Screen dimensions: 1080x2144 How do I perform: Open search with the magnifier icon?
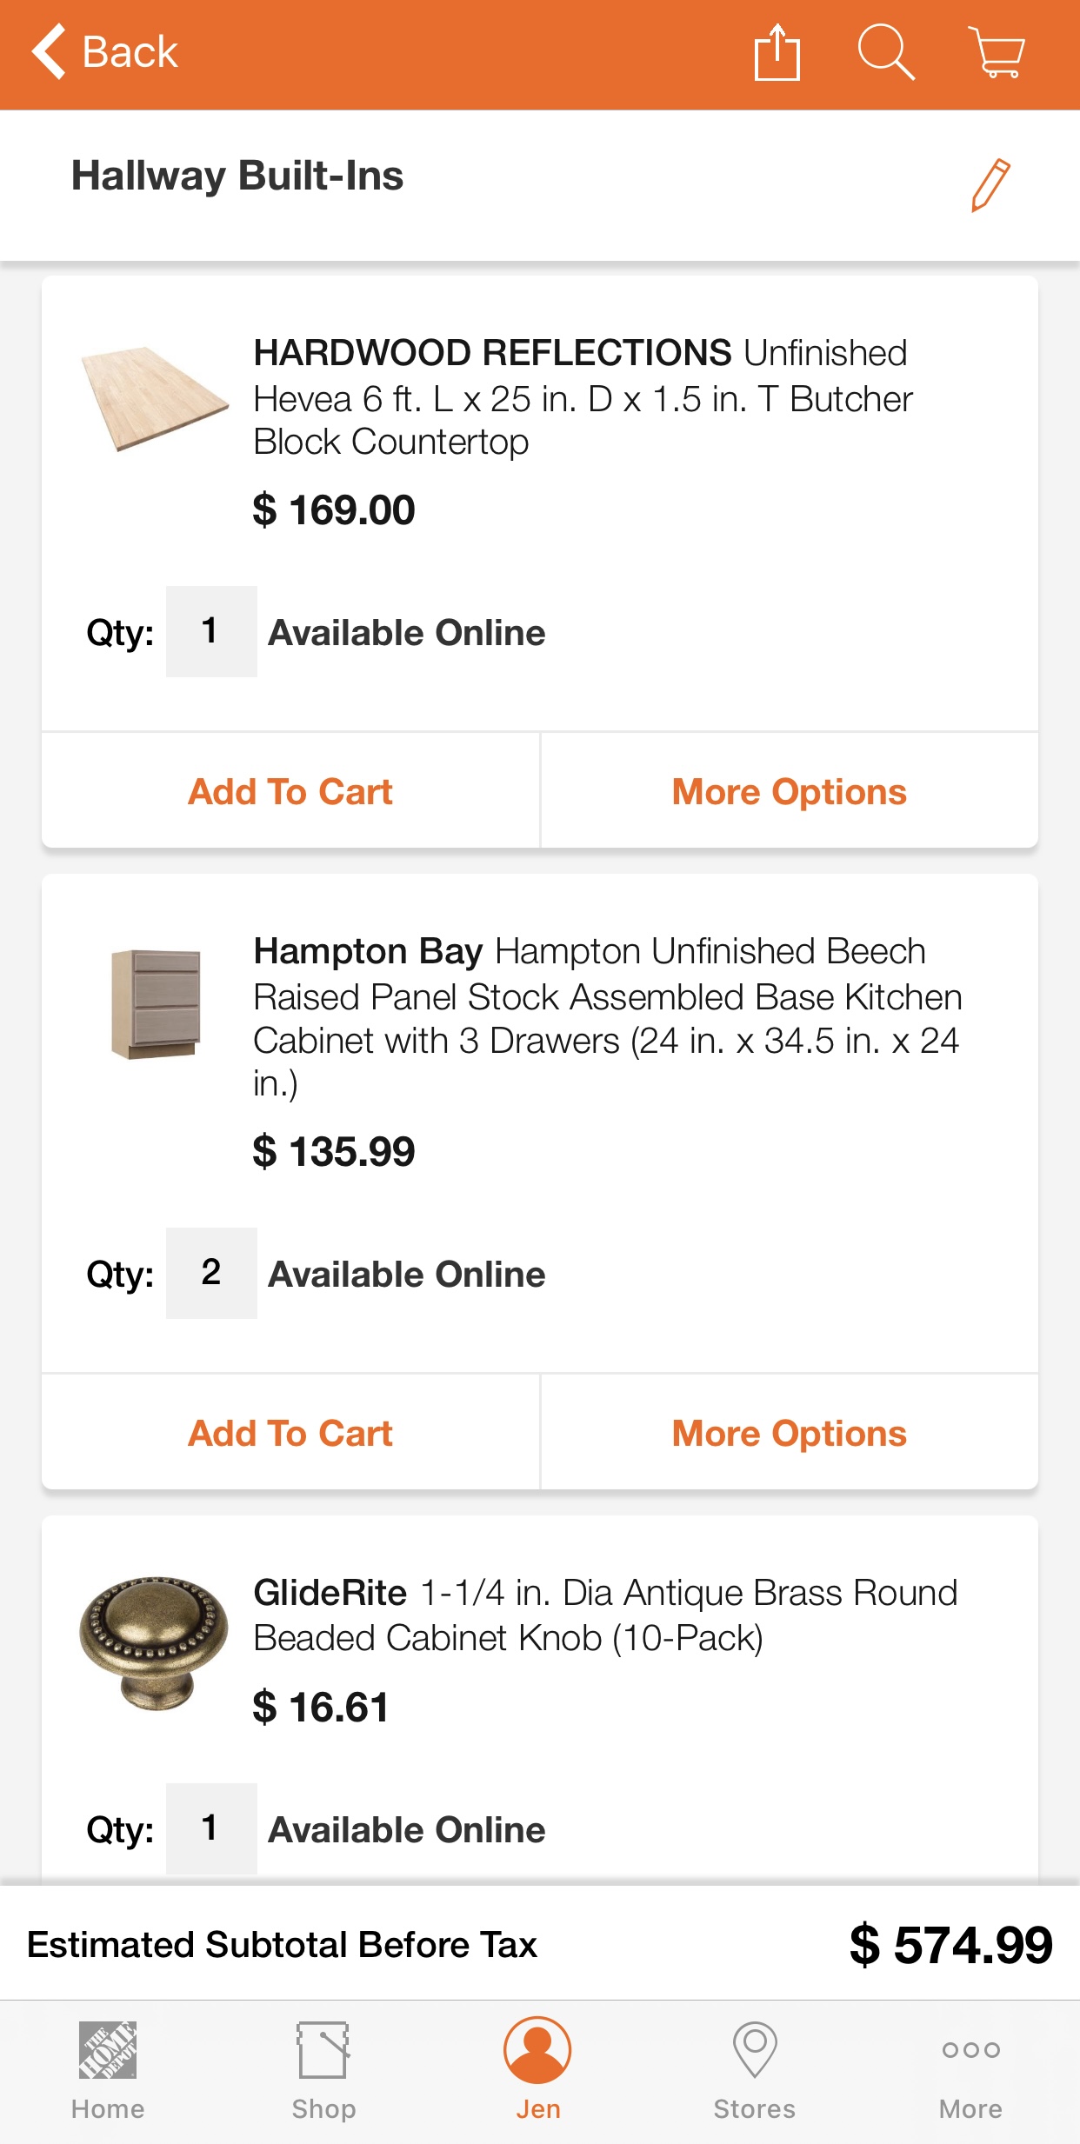(885, 53)
